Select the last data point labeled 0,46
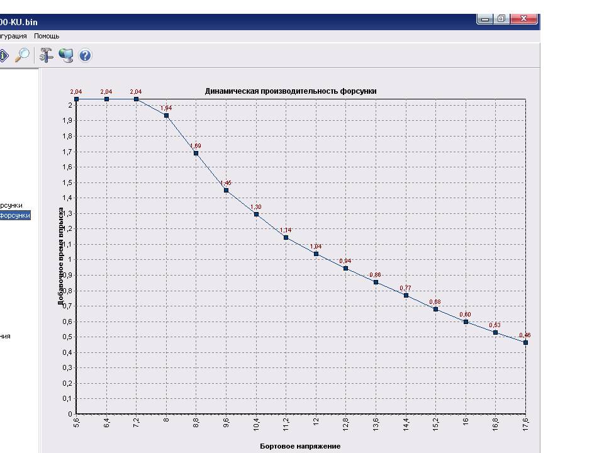Image resolution: width=604 pixels, height=453 pixels. point(525,342)
